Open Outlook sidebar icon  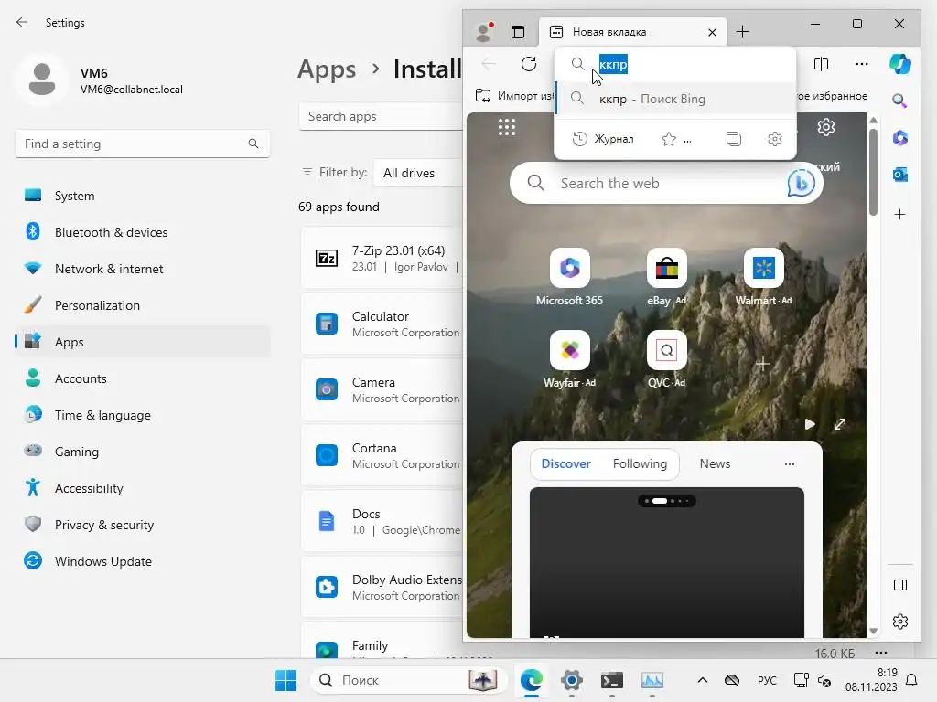900,175
